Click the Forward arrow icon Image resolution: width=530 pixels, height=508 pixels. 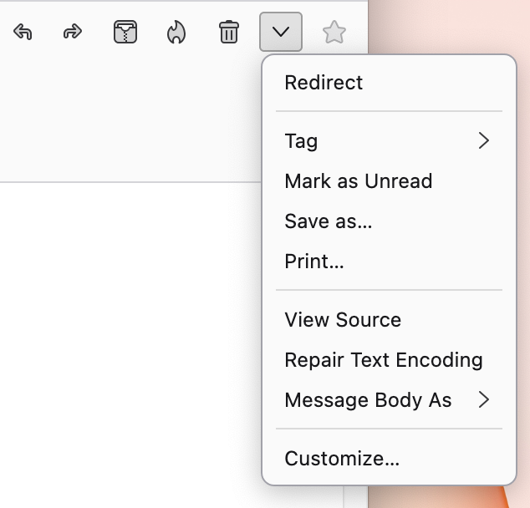pos(73,32)
